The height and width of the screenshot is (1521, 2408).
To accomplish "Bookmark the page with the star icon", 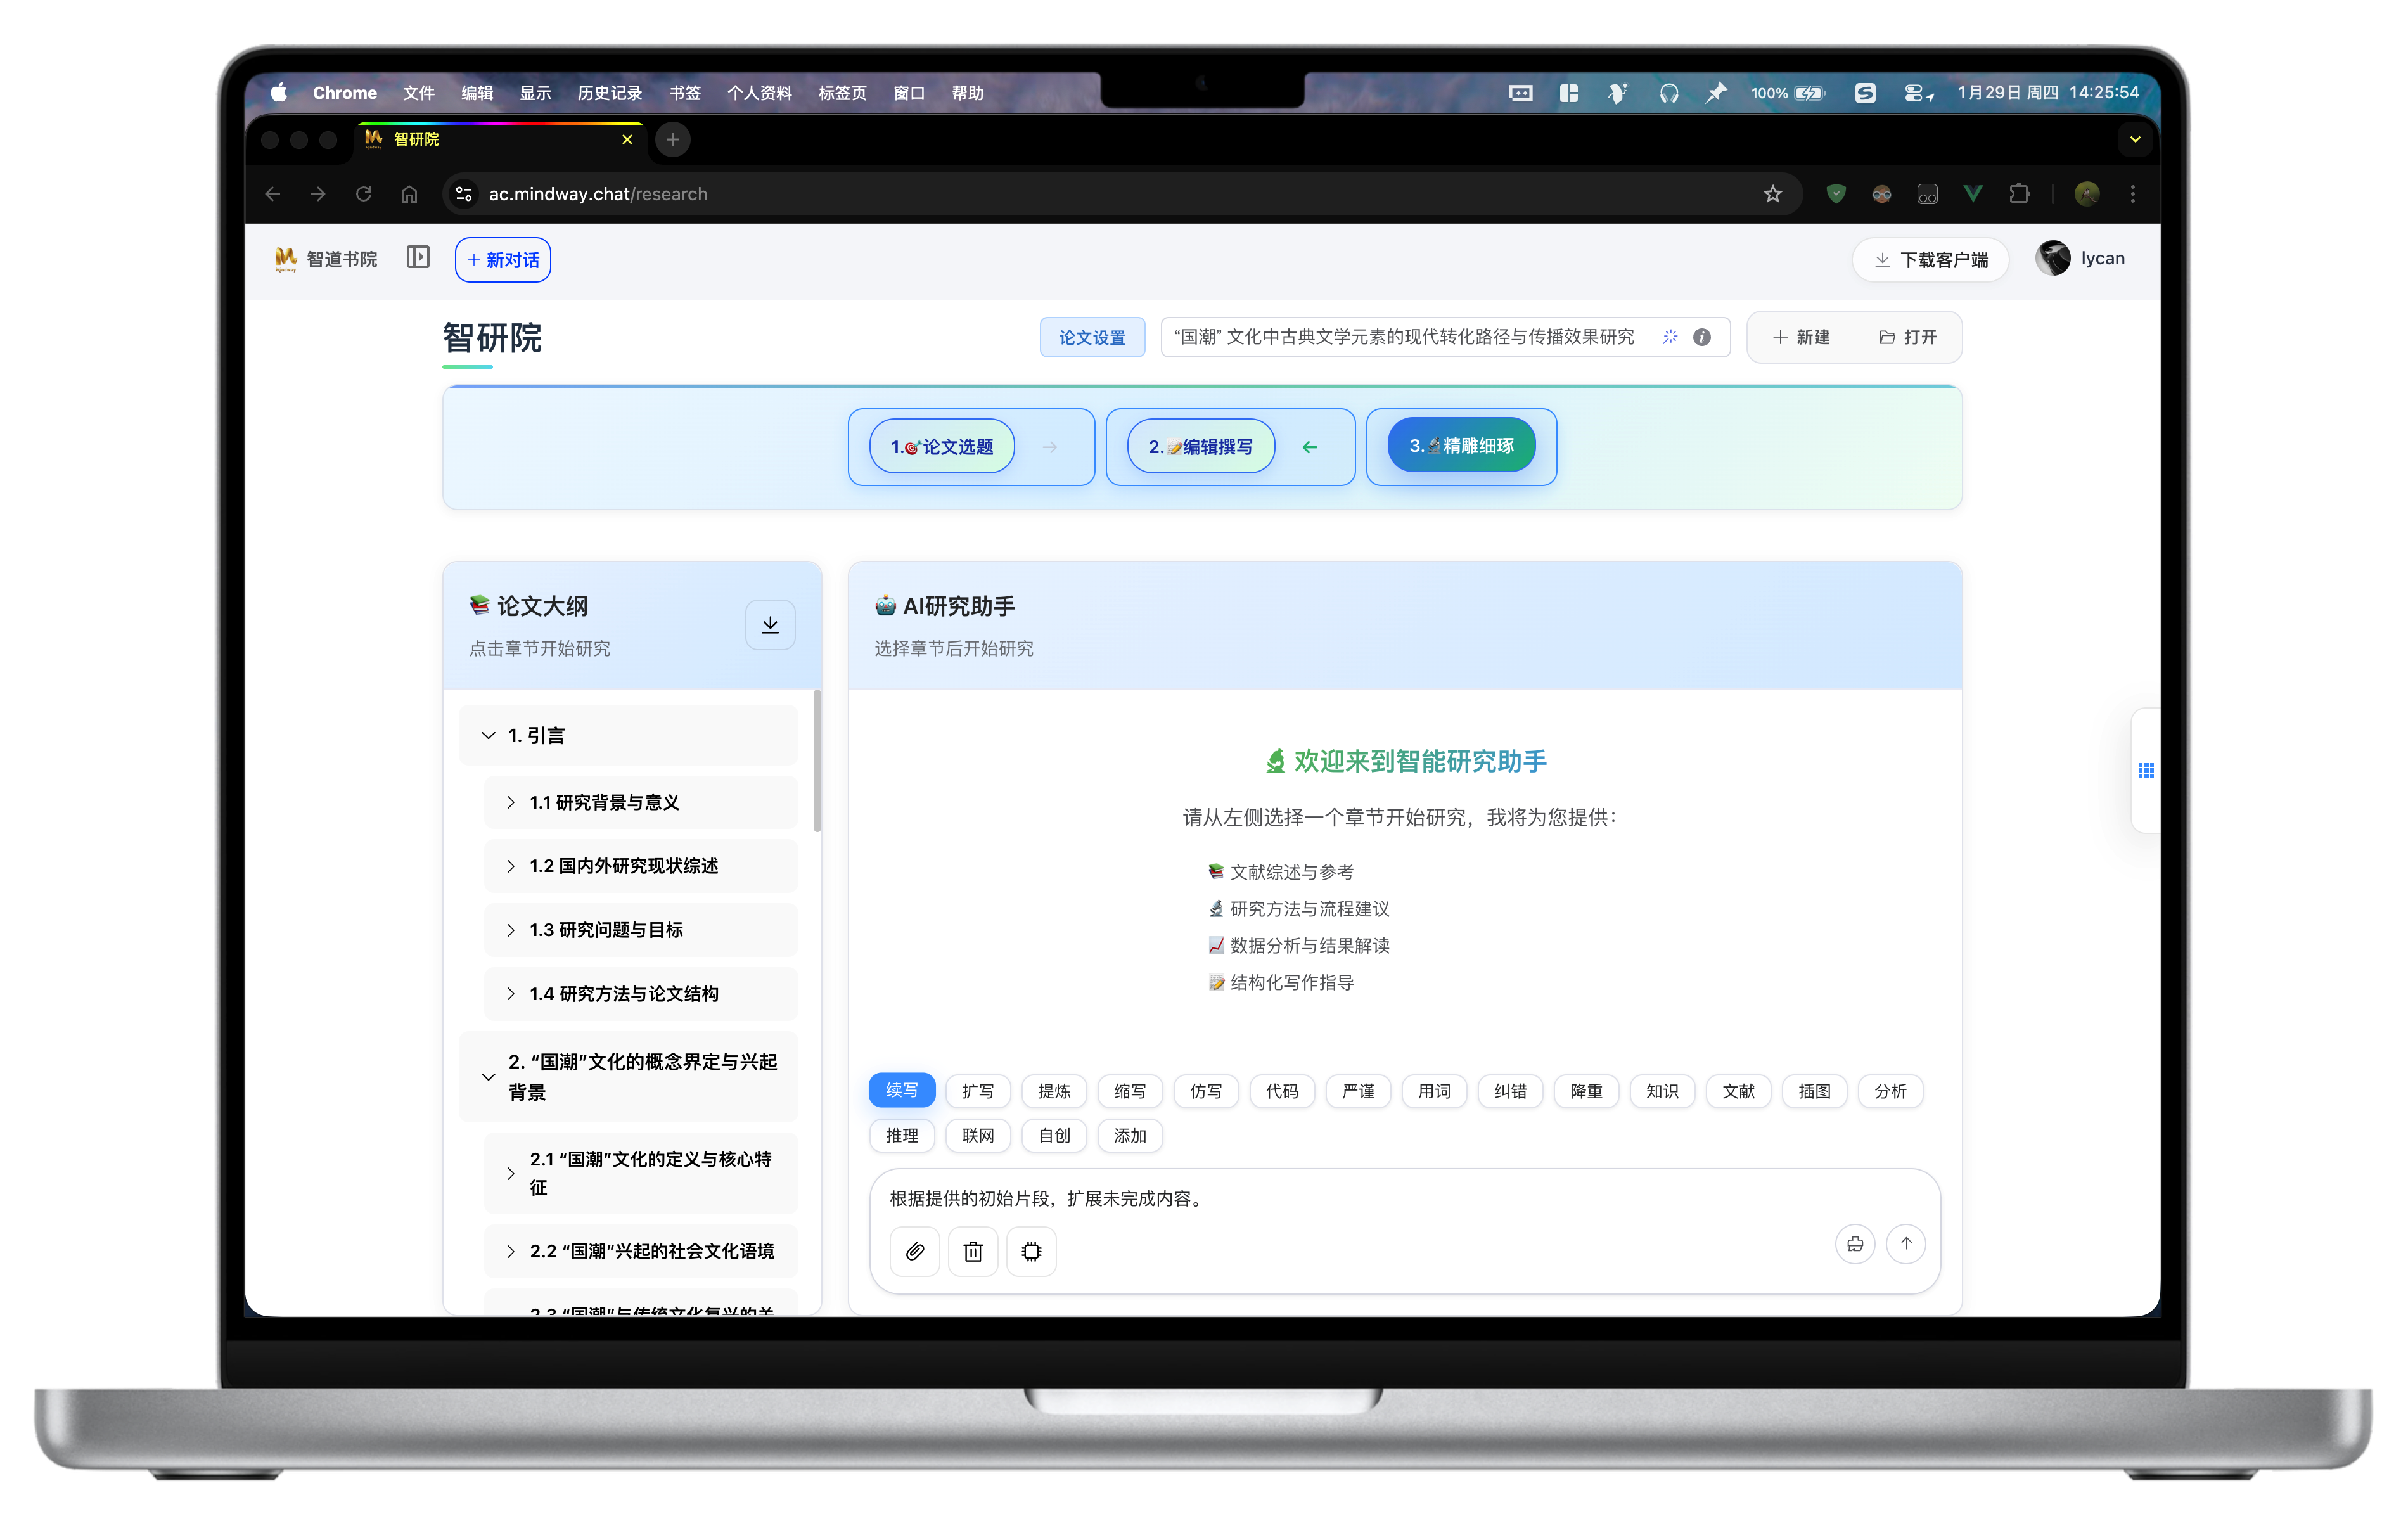I will click(x=1772, y=194).
